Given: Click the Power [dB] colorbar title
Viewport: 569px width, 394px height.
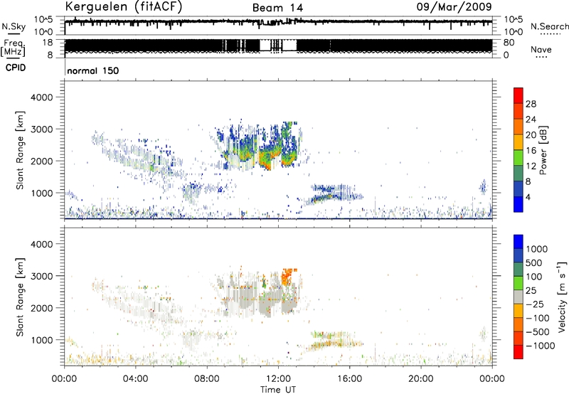Looking at the screenshot, I should [x=543, y=150].
